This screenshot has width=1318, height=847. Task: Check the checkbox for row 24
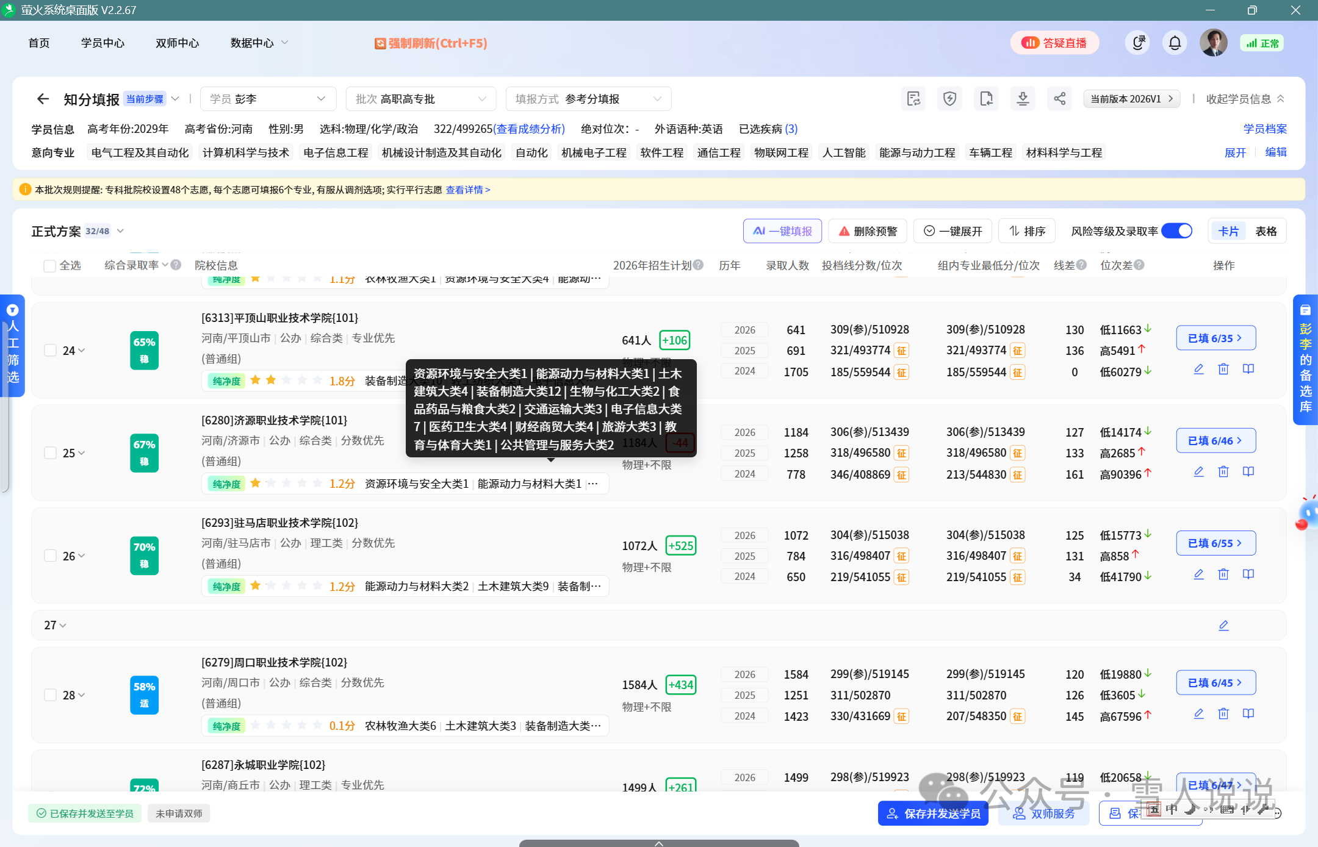(x=50, y=351)
